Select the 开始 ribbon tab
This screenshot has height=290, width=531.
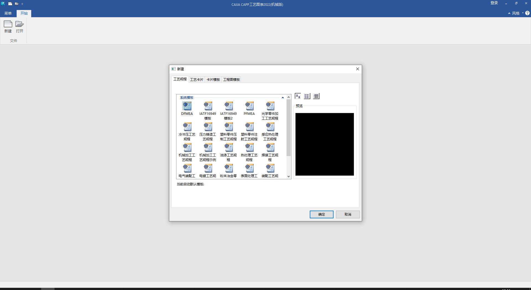pos(24,13)
